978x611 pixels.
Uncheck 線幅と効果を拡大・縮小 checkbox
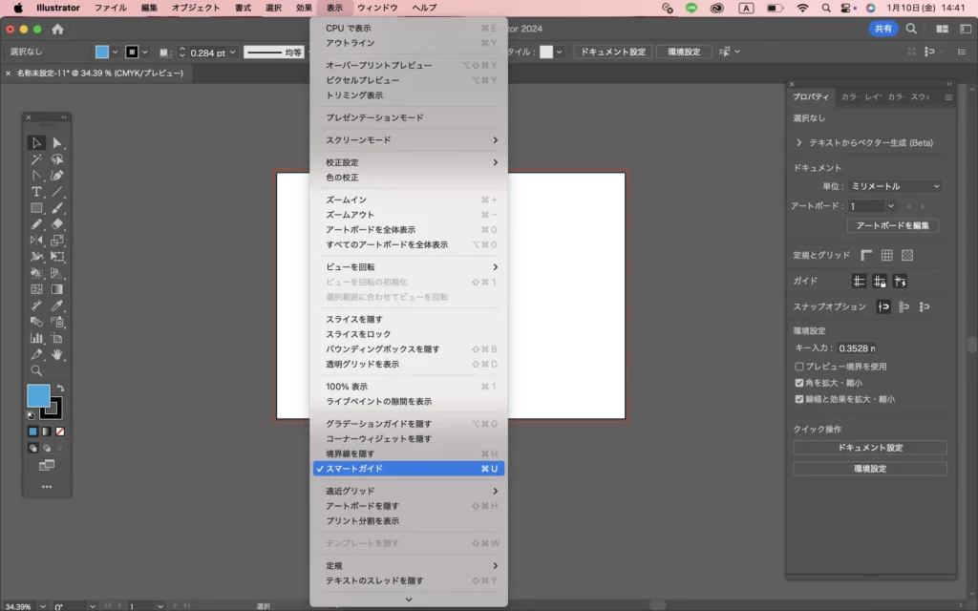(798, 399)
